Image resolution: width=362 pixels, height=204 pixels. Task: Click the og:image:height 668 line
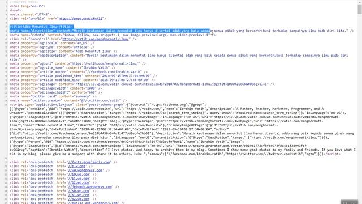tap(55, 92)
